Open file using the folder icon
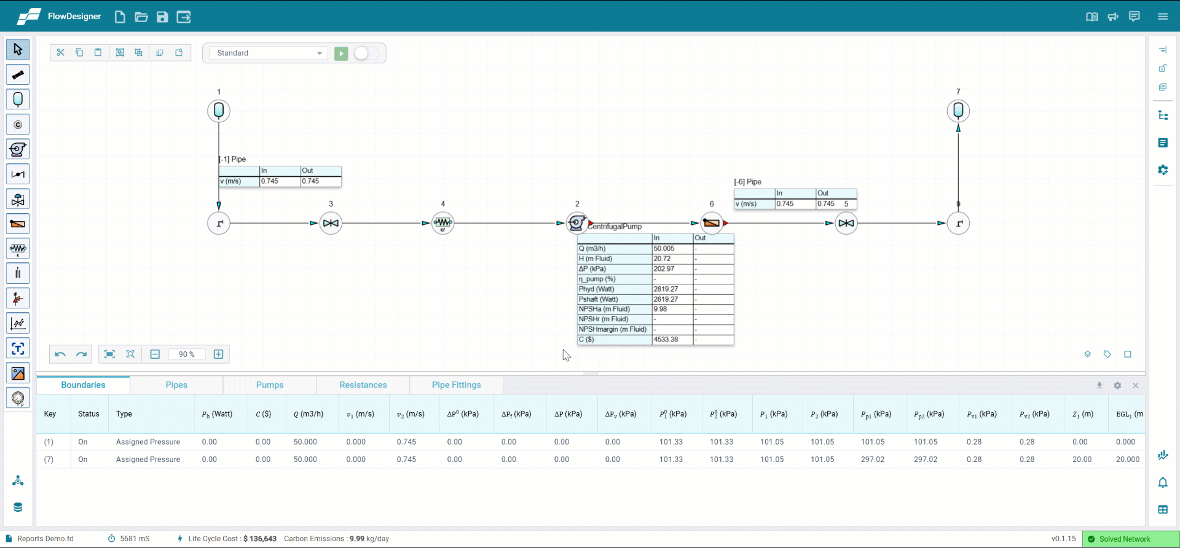This screenshot has height=548, width=1180. tap(141, 17)
